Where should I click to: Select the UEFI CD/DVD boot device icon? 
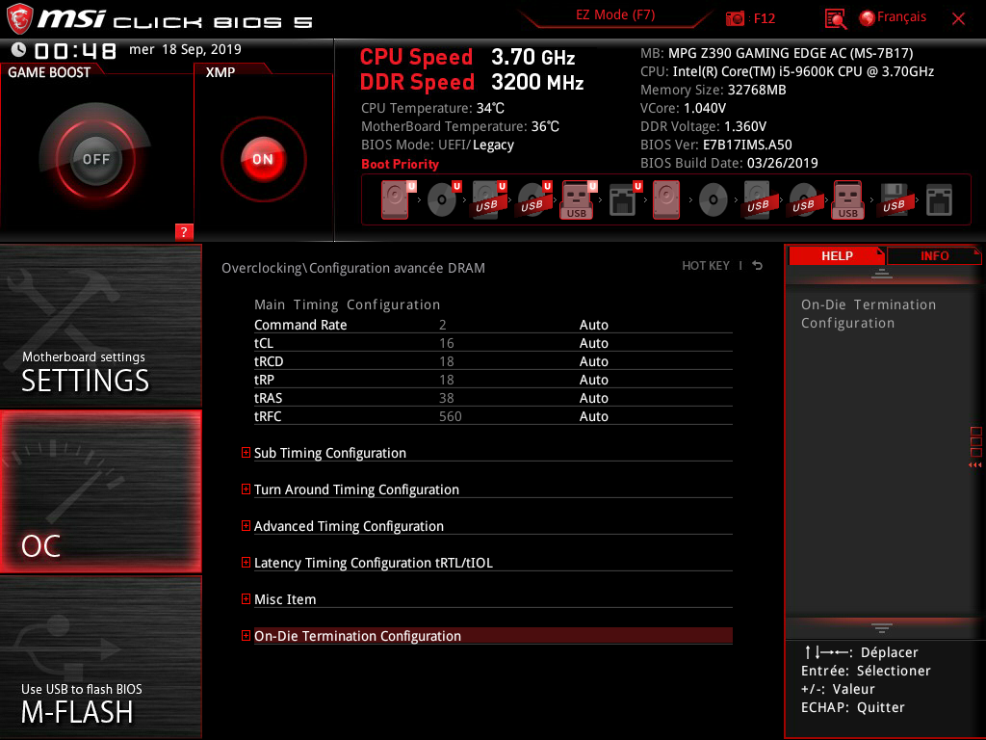tap(443, 199)
